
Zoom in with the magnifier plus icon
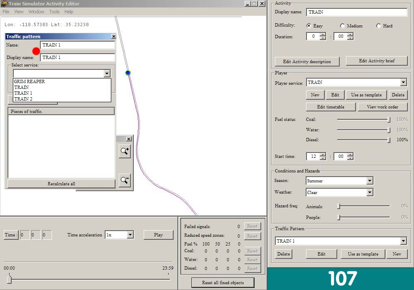tap(125, 151)
